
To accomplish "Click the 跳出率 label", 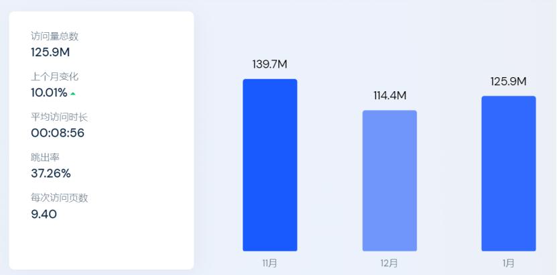I will coord(45,158).
